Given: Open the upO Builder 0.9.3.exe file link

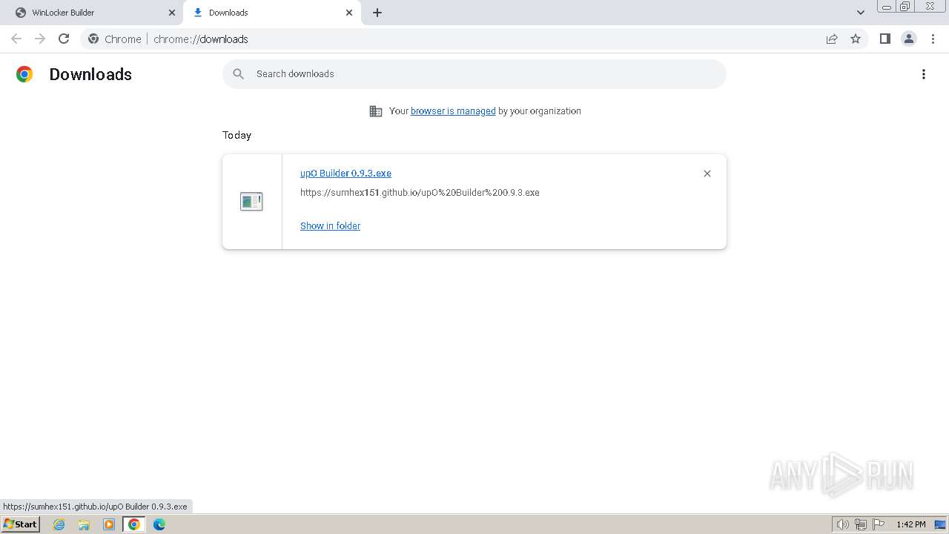Looking at the screenshot, I should point(345,173).
